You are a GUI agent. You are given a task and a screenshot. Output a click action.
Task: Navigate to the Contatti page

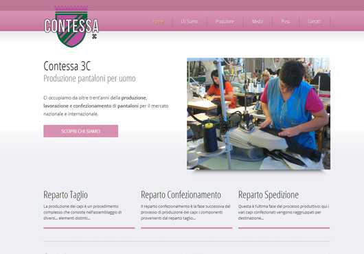315,21
